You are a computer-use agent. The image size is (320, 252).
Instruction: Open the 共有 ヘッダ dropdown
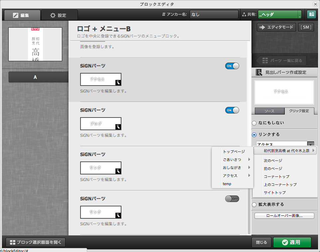click(279, 15)
